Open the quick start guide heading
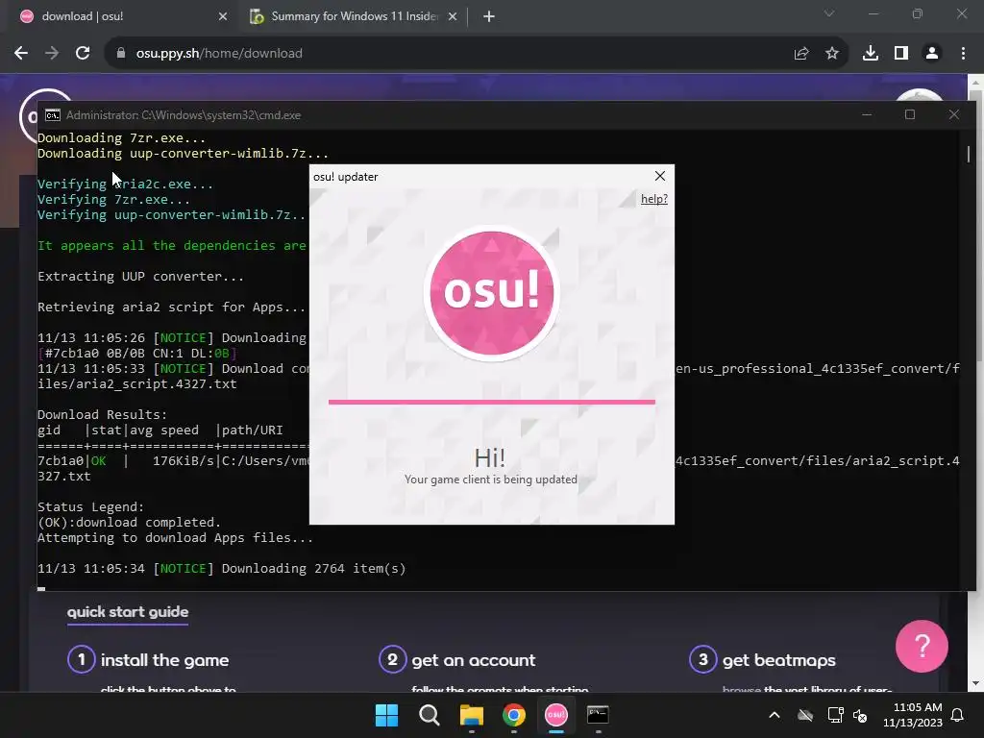Screen dimensions: 984x738 128,612
